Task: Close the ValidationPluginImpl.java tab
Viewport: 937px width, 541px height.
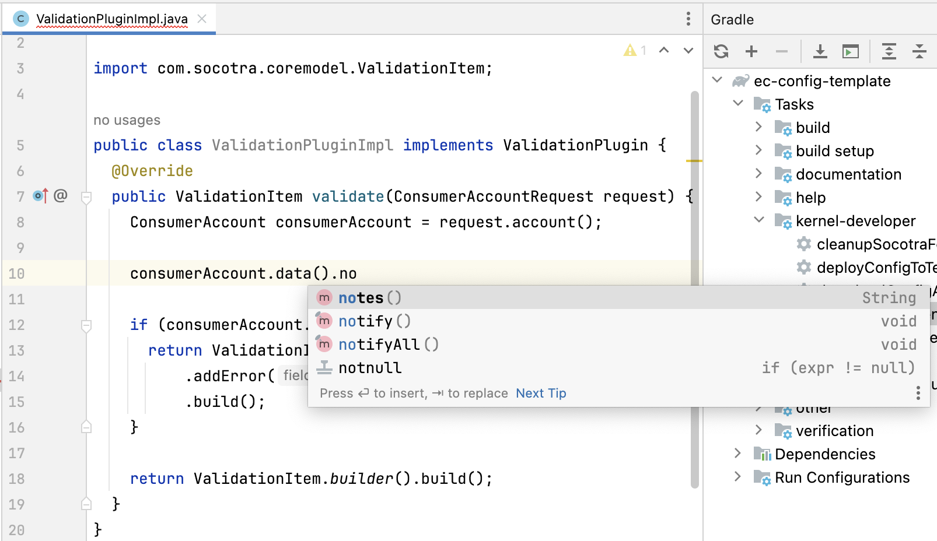Action: pos(202,19)
